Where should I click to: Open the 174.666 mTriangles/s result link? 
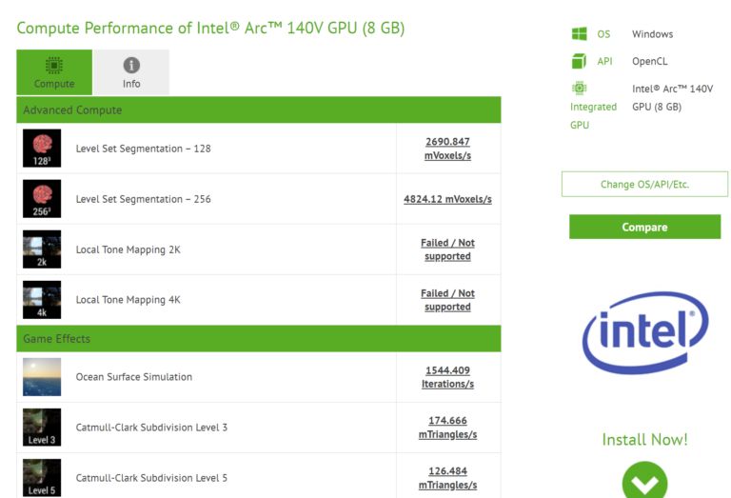click(x=447, y=428)
